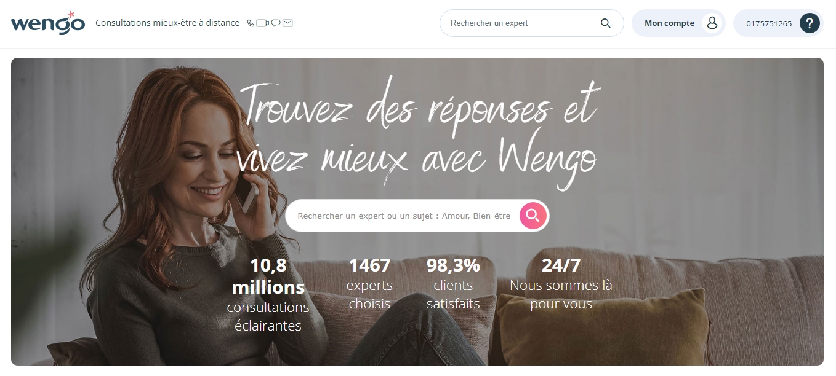The height and width of the screenshot is (376, 836).
Task: Click the '98,3% clients satisfaits' statistic
Action: pos(453,284)
